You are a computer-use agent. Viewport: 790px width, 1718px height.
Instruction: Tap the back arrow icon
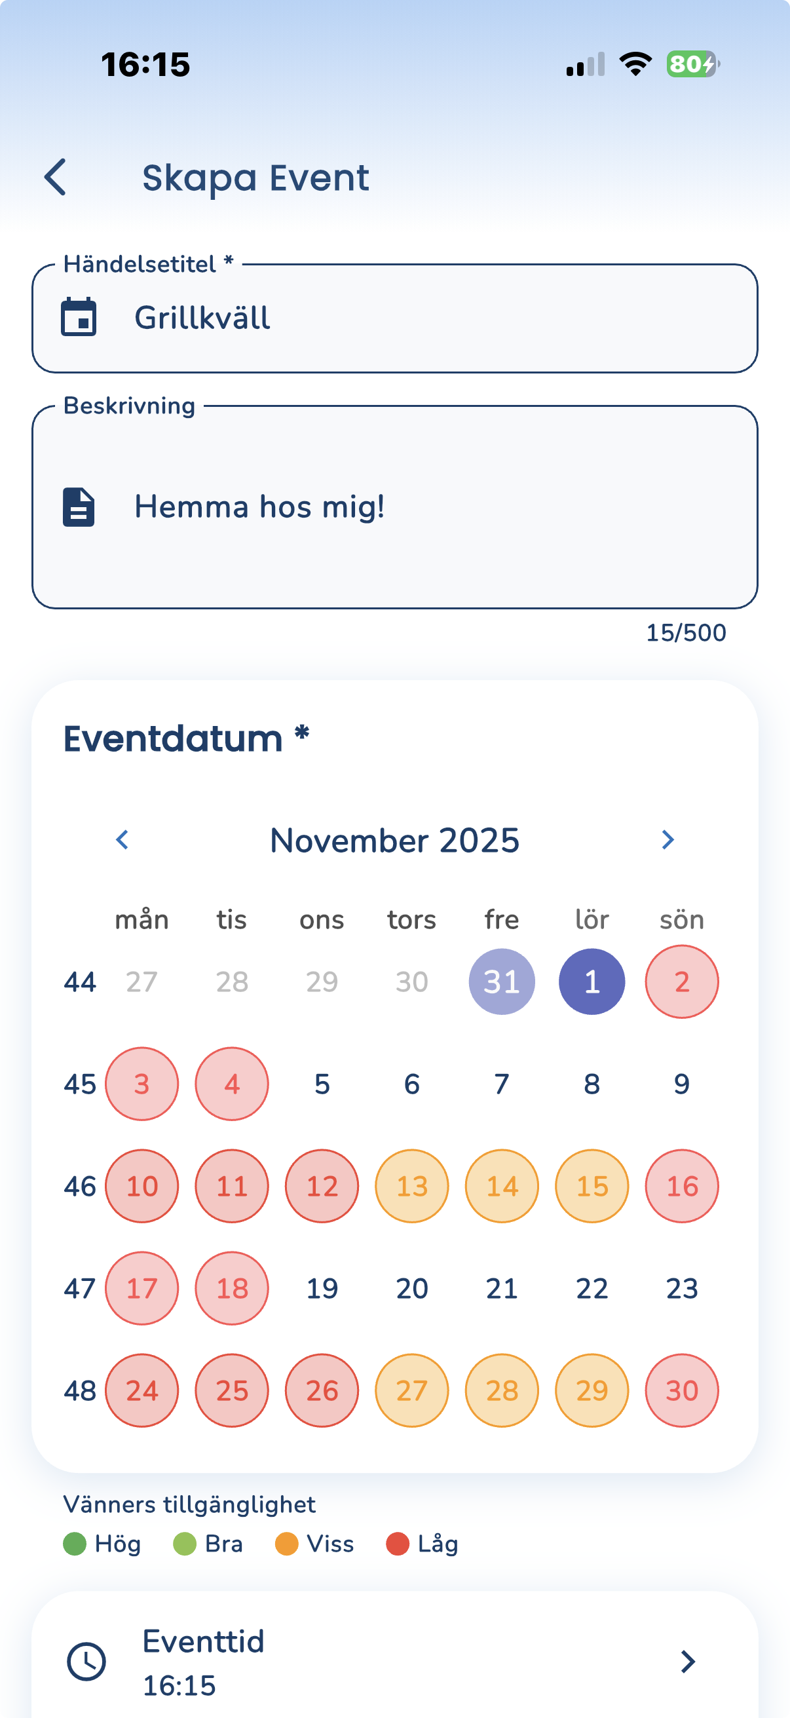click(56, 178)
